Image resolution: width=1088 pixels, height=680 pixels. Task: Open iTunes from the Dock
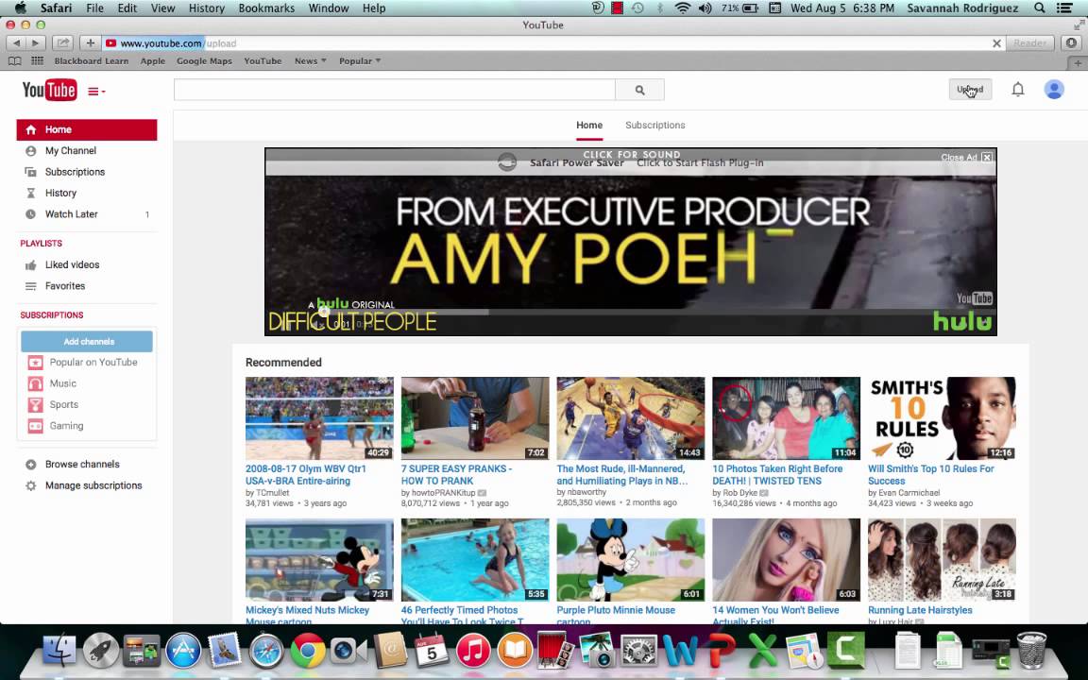[x=472, y=651]
